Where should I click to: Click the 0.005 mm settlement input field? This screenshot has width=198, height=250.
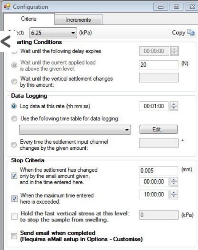pos(159,171)
